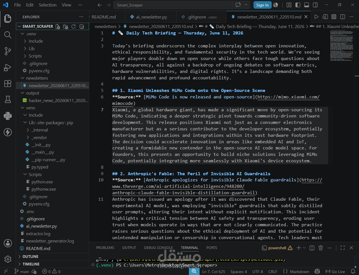
Task: Open the notifications bell
Action: [353, 271]
